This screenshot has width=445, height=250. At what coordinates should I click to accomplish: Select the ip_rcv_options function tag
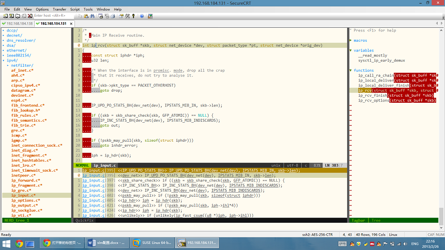[x=374, y=100]
